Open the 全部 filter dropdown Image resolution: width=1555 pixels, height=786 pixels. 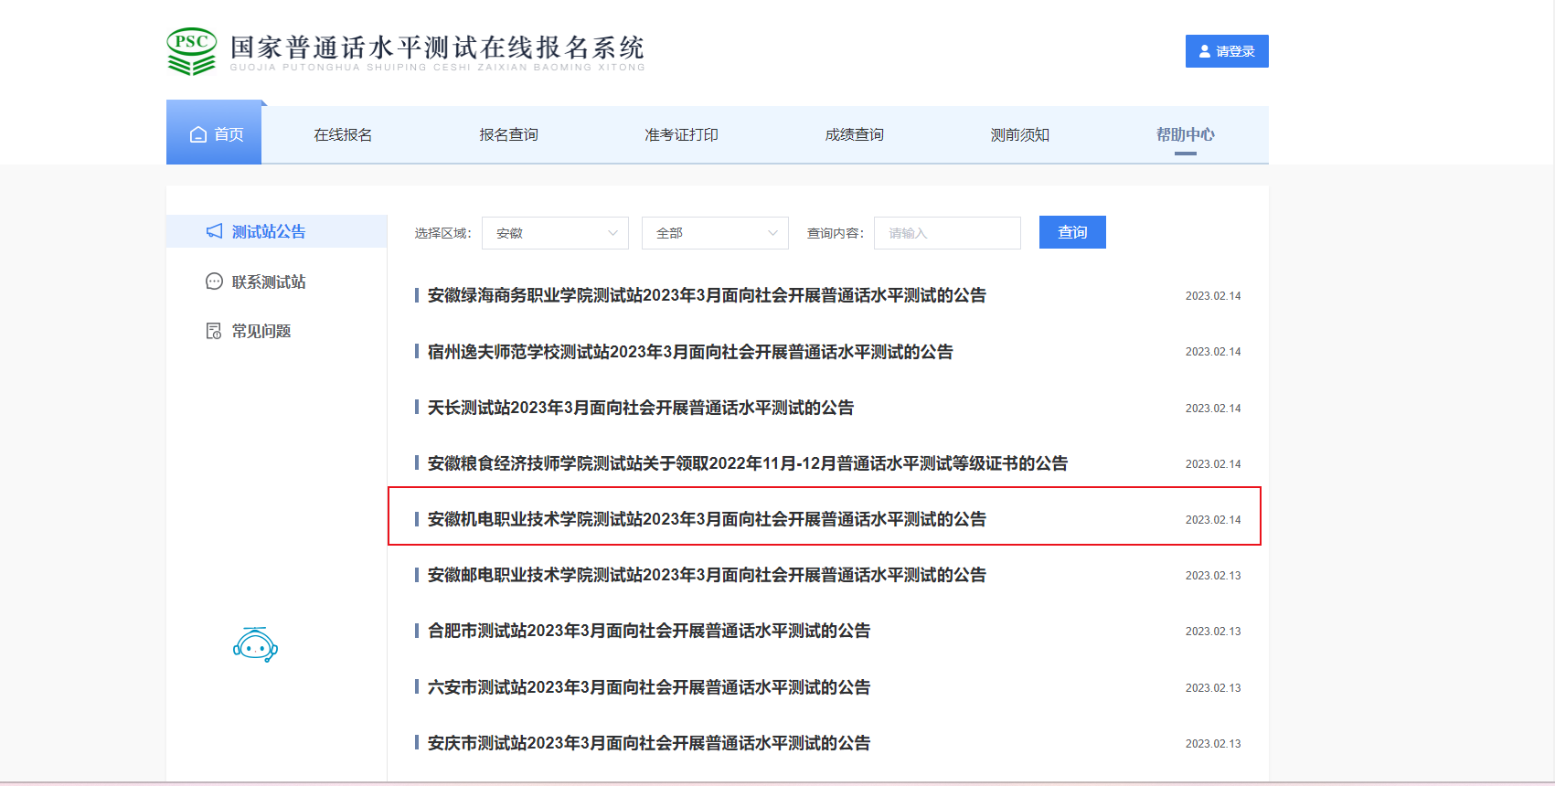715,233
